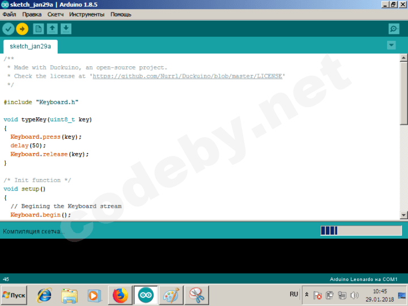Image resolution: width=408 pixels, height=306 pixels.
Task: Open the Файл menu
Action: point(10,15)
